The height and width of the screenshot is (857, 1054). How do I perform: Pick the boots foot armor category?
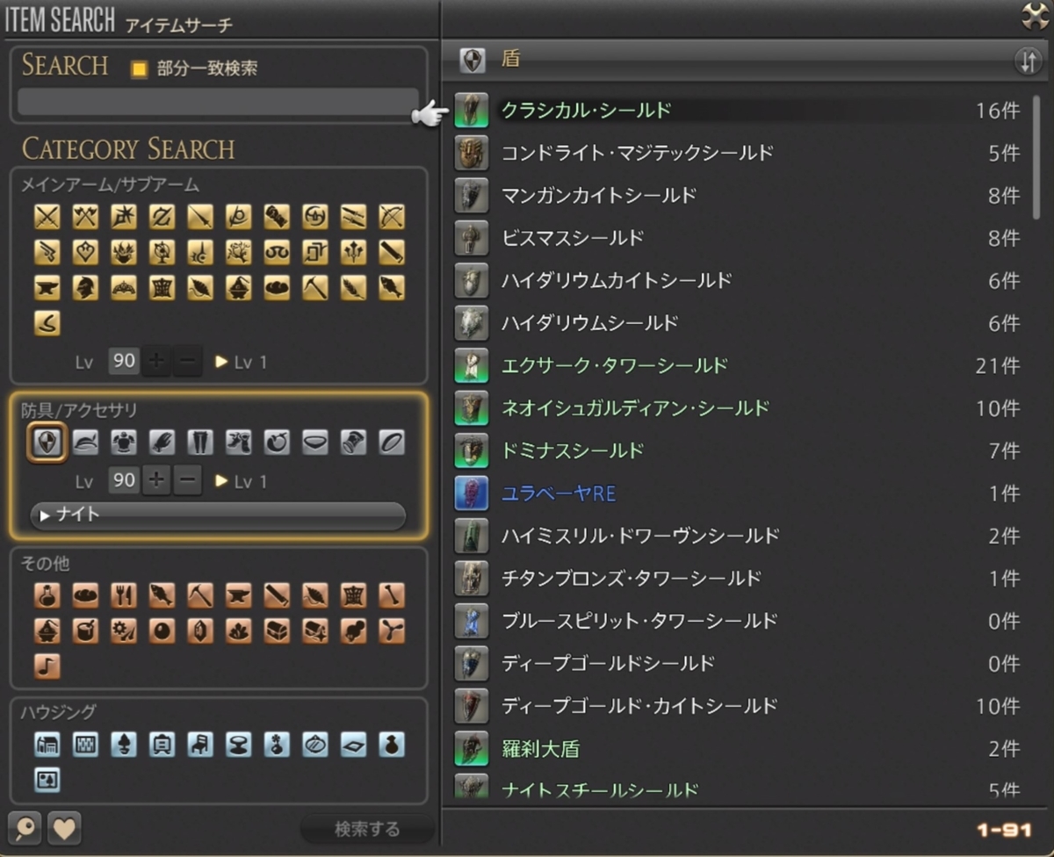[238, 443]
